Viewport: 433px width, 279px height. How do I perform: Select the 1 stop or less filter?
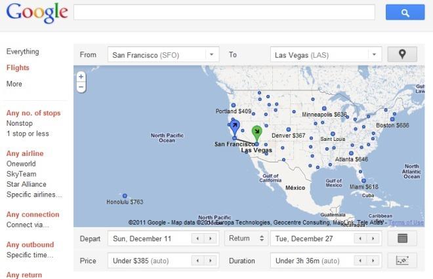pyautogui.click(x=28, y=134)
